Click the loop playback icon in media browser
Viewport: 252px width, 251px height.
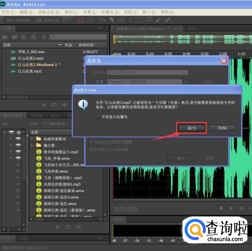[x=68, y=227]
